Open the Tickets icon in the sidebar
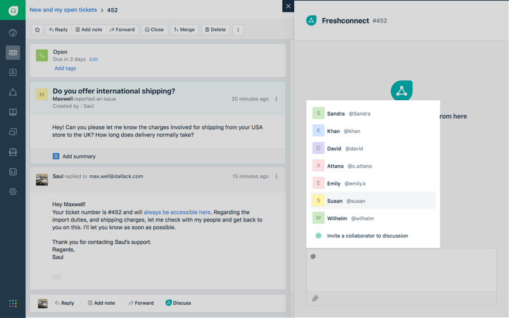The width and height of the screenshot is (509, 318). [x=13, y=53]
